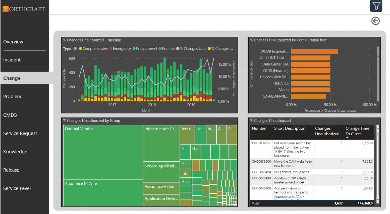
Task: Open the filter pane icon
Action: 376,6
